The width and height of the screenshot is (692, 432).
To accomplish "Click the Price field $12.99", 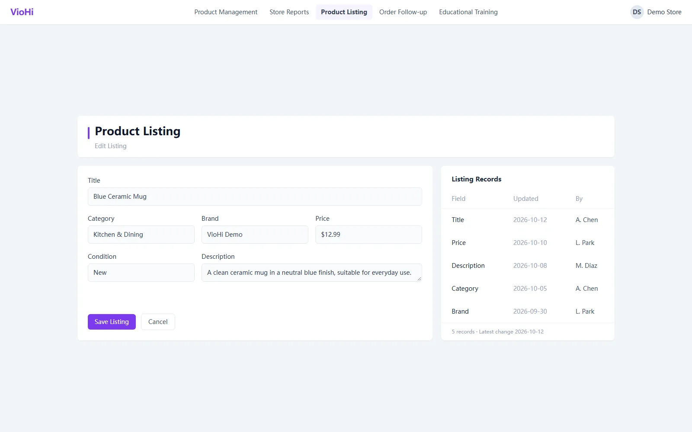I will (x=368, y=235).
